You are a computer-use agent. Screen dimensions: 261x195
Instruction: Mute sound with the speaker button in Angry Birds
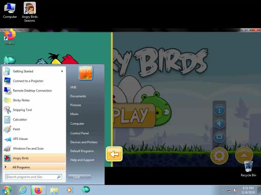tap(219, 123)
